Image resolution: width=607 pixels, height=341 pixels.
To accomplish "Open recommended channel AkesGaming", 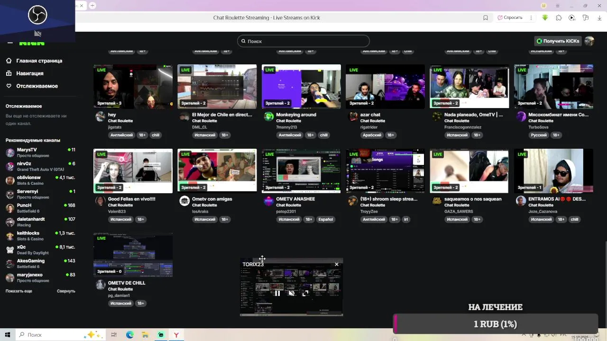I will point(40,263).
